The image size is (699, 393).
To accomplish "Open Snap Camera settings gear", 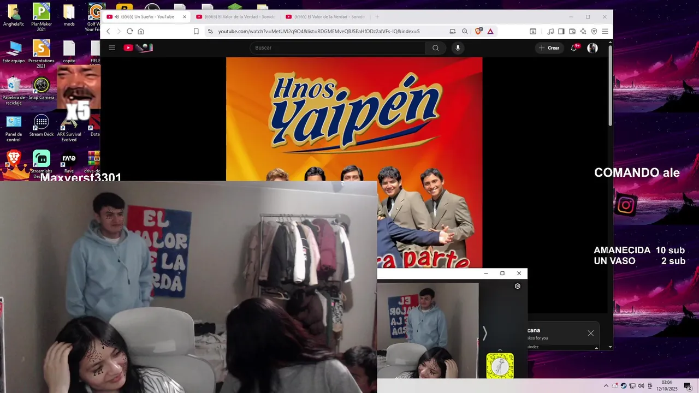I will [x=518, y=286].
